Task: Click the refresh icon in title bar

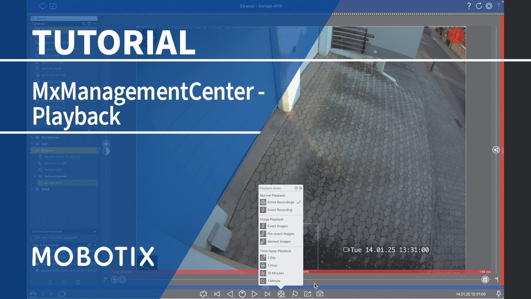Action: point(479,6)
